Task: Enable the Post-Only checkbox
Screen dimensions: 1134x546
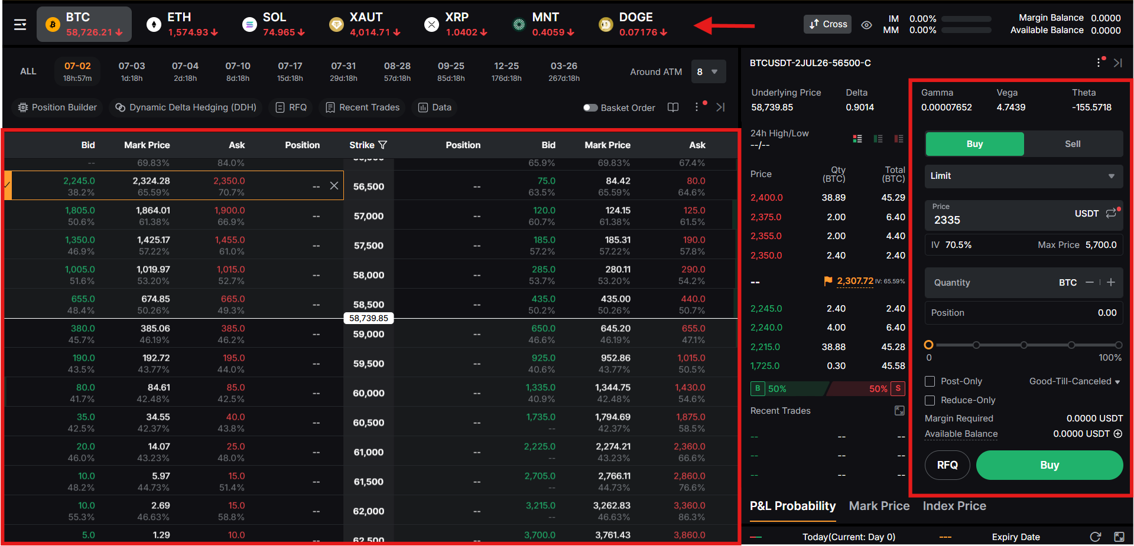Action: (x=930, y=381)
